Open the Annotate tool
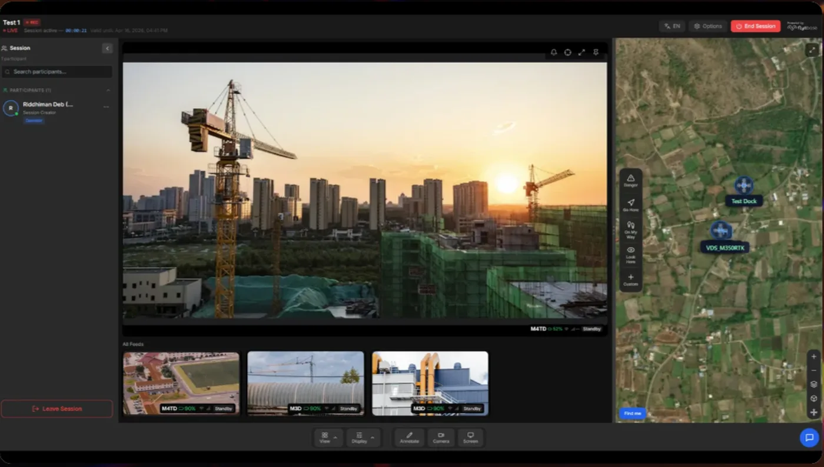The width and height of the screenshot is (824, 467). click(x=409, y=438)
